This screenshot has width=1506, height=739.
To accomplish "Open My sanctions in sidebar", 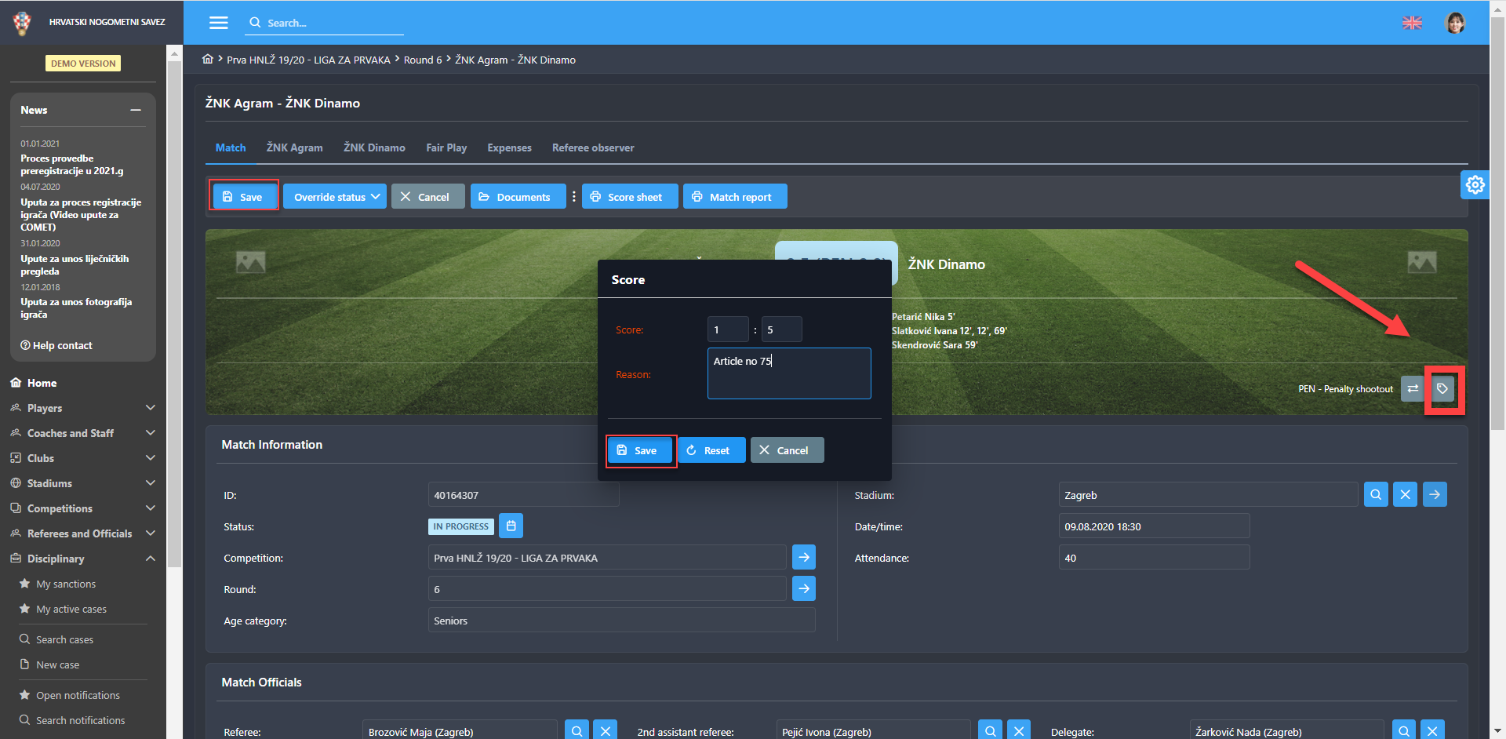I will (x=66, y=584).
